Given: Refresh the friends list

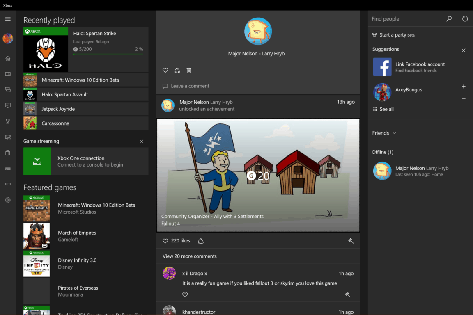Looking at the screenshot, I should [465, 19].
